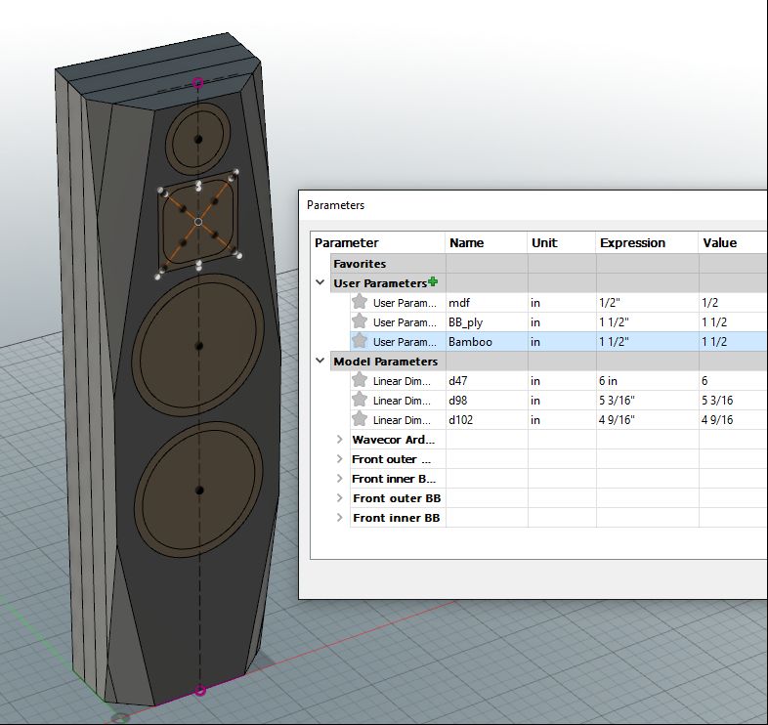Click the Value column header
This screenshot has width=768, height=725.
[x=733, y=243]
